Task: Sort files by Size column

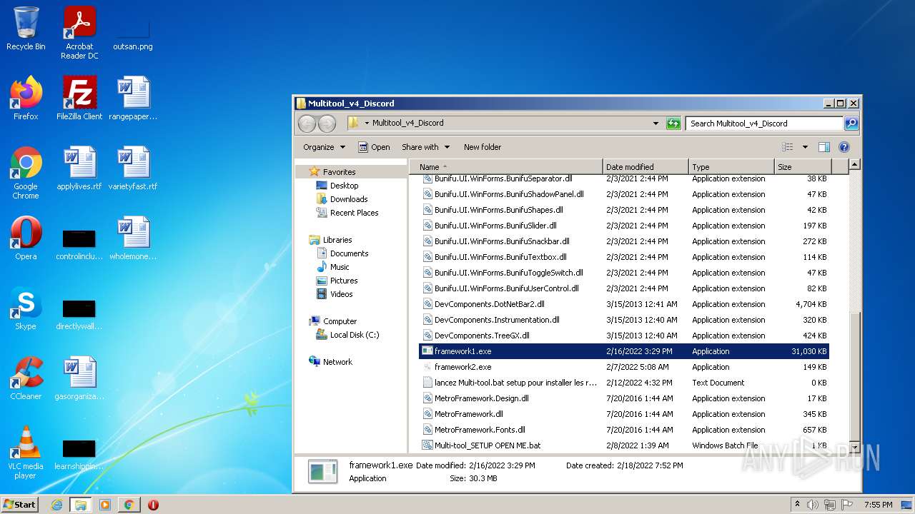Action: point(803,167)
